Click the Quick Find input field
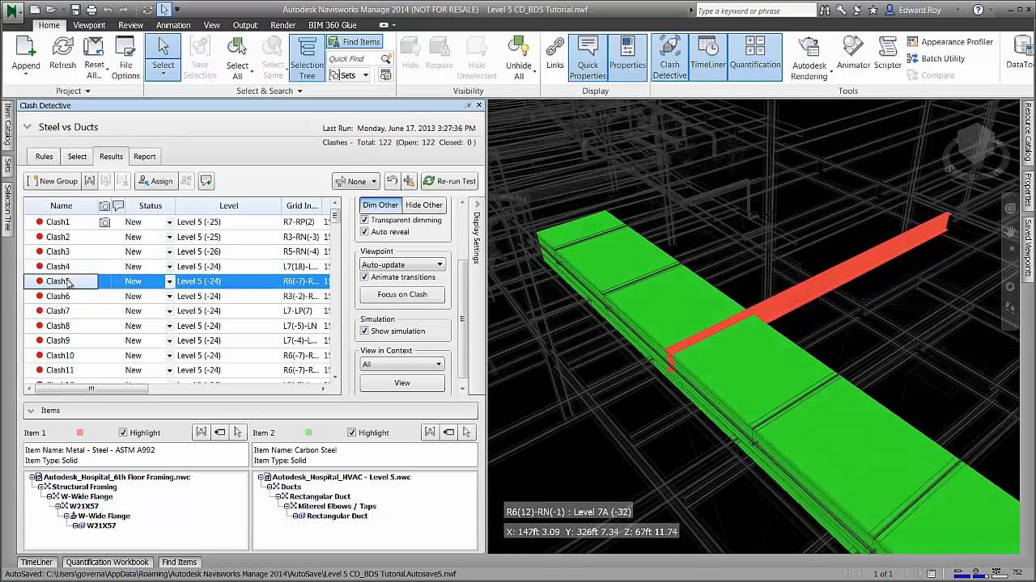 (354, 59)
